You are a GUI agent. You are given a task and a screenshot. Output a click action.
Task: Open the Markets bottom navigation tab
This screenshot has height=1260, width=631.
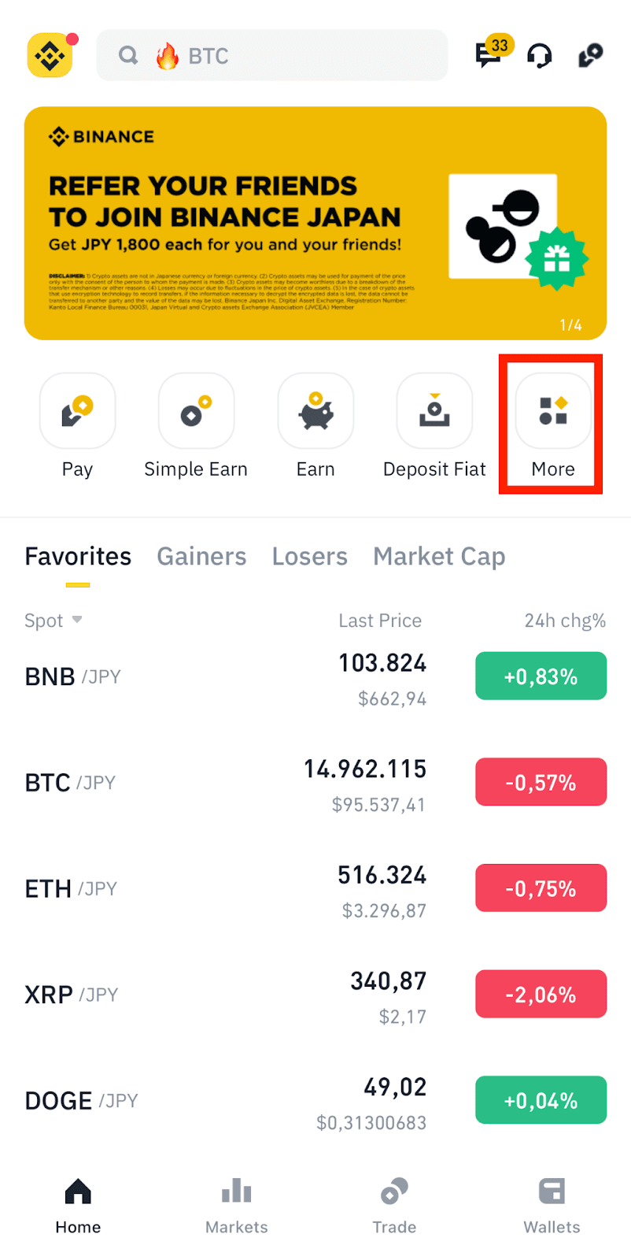[x=236, y=1206]
